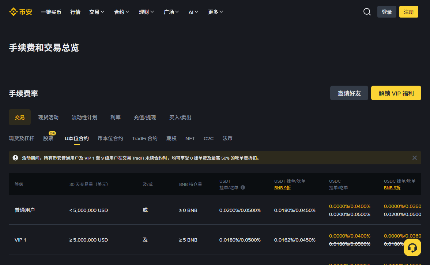
Task: Click the 0.0200%/0.0500% USDT fee in 普通用户 row
Action: click(x=240, y=210)
